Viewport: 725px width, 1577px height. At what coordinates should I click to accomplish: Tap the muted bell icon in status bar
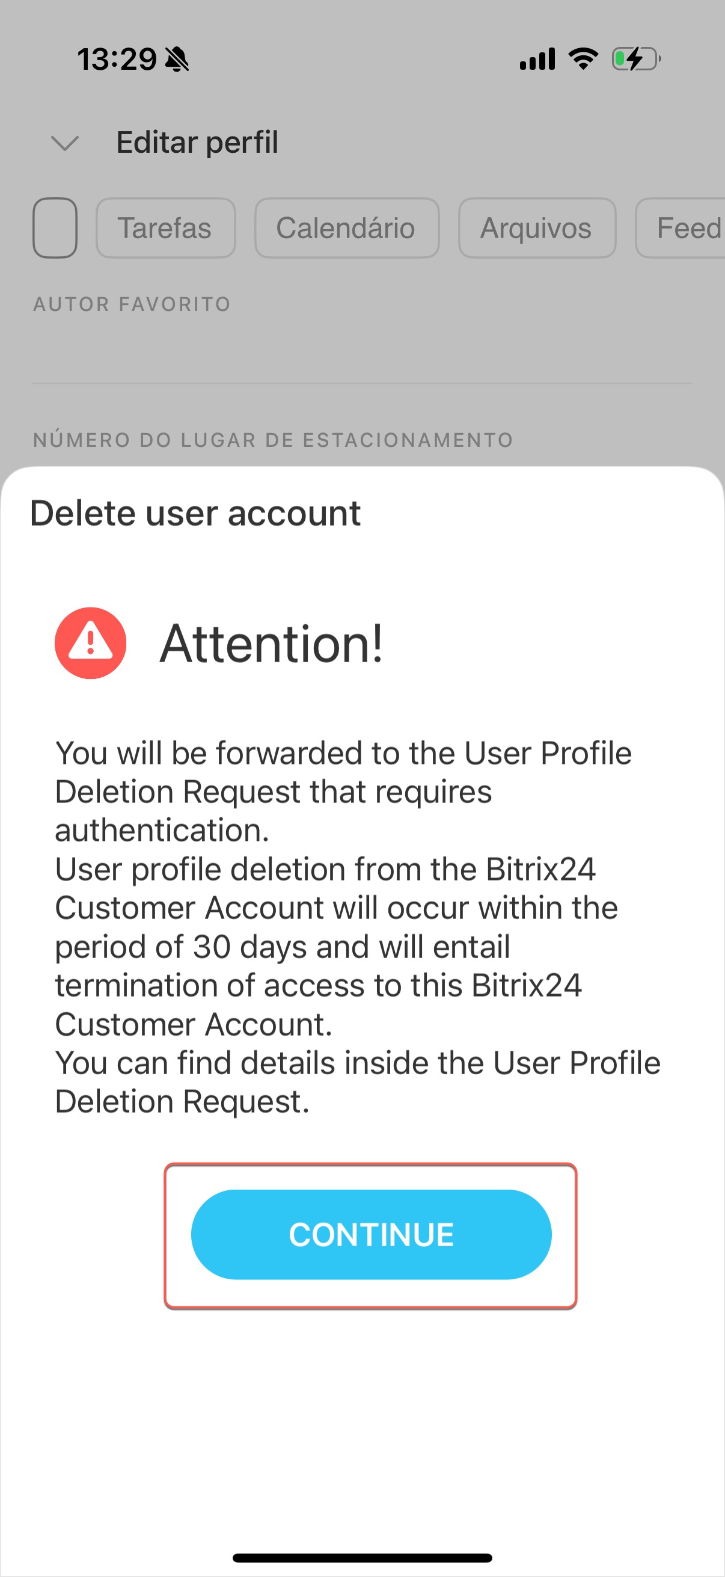click(x=177, y=60)
